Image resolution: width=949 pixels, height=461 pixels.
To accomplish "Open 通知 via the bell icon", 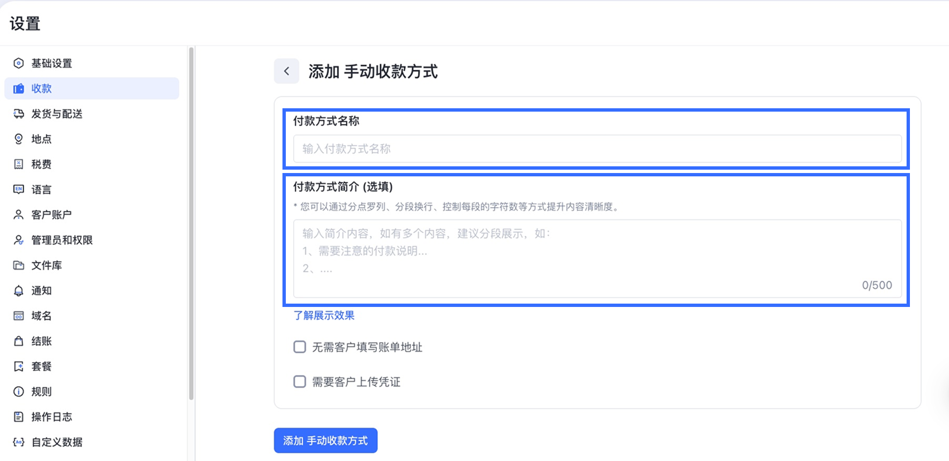I will 18,290.
